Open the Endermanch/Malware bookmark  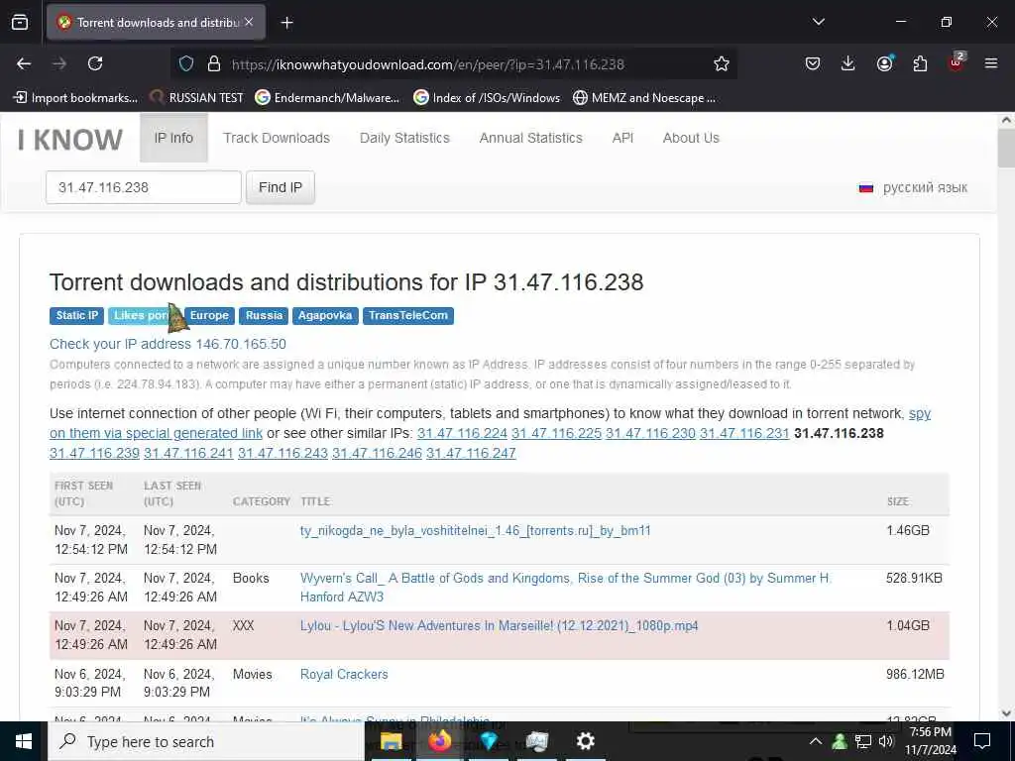point(327,98)
